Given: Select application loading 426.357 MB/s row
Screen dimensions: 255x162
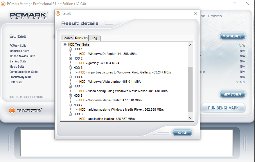Looking at the screenshot, I should coord(107,119).
